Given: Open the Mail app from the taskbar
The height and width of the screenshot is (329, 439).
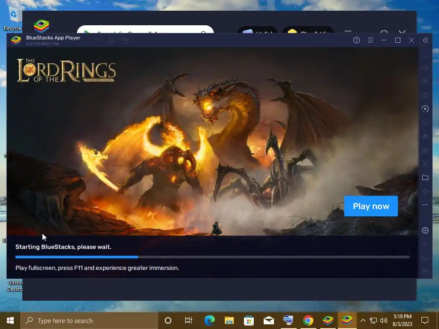Looking at the screenshot, I should [x=269, y=320].
